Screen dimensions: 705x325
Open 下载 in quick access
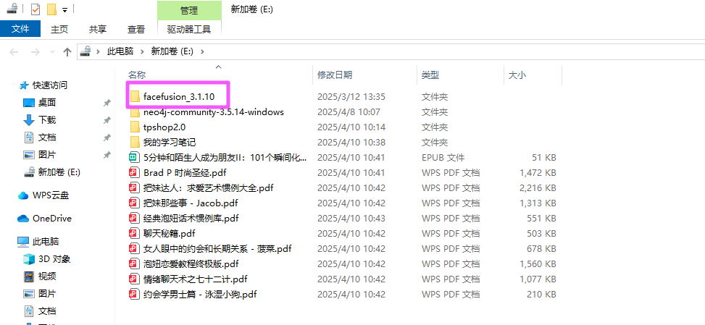(x=47, y=120)
